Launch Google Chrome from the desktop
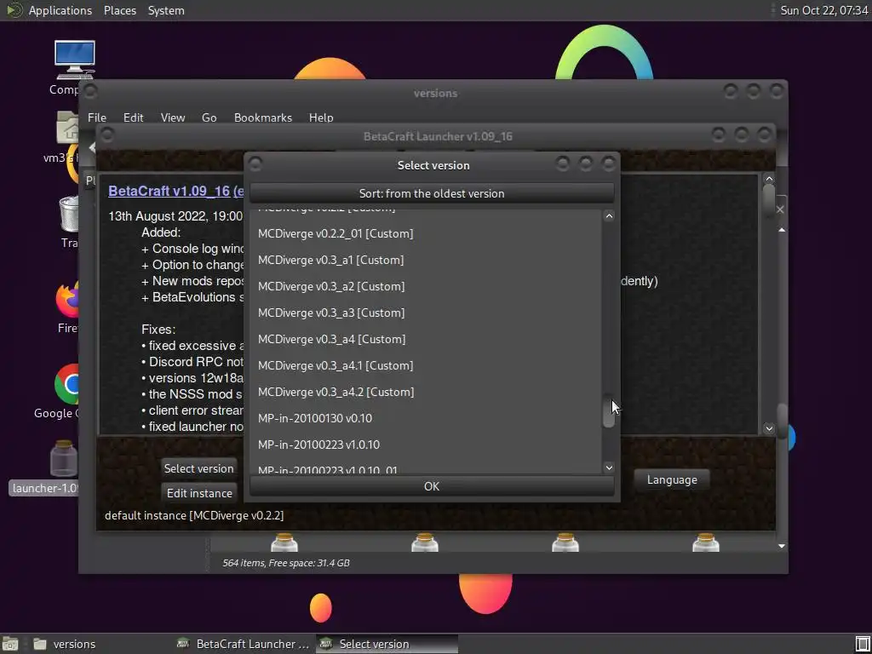872x654 pixels. pyautogui.click(x=66, y=384)
